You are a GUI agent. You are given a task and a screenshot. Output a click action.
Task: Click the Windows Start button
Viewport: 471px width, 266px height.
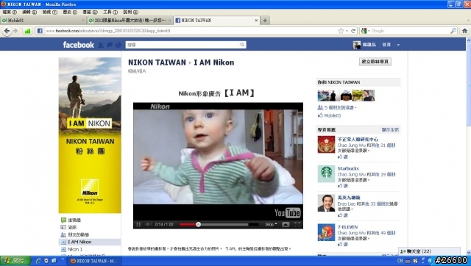(x=15, y=261)
